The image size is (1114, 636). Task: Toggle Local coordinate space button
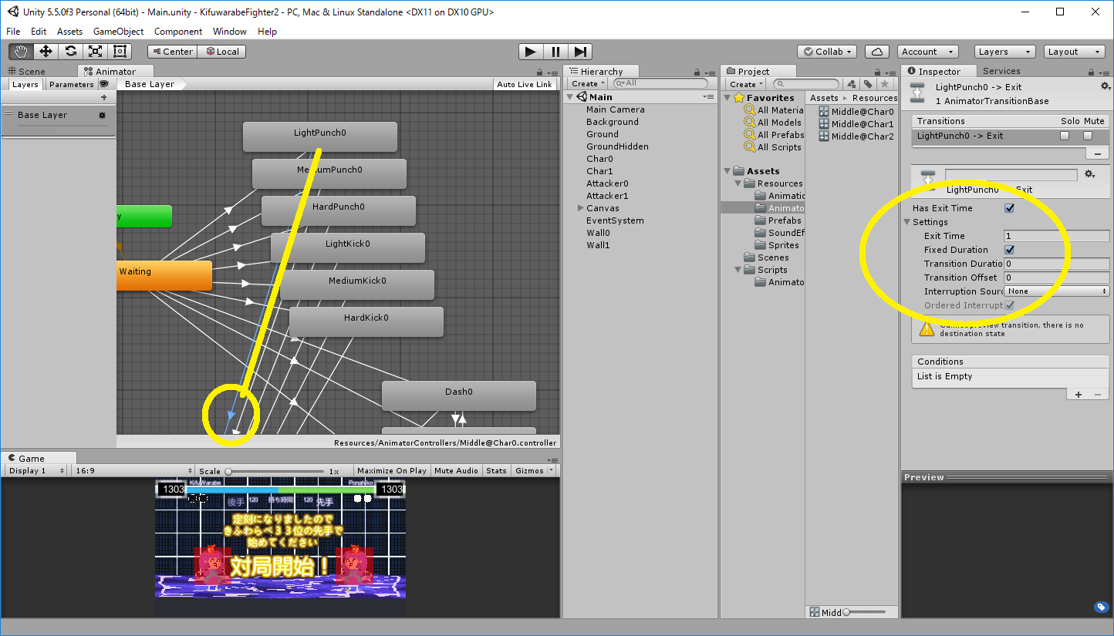(x=221, y=52)
